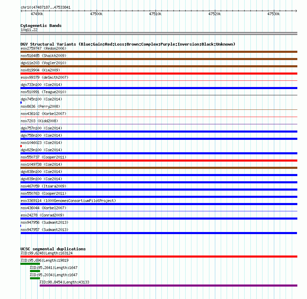Select the %ID:95.696|Length:19819 duplication label
This screenshot has width=307, height=299.
point(44,260)
